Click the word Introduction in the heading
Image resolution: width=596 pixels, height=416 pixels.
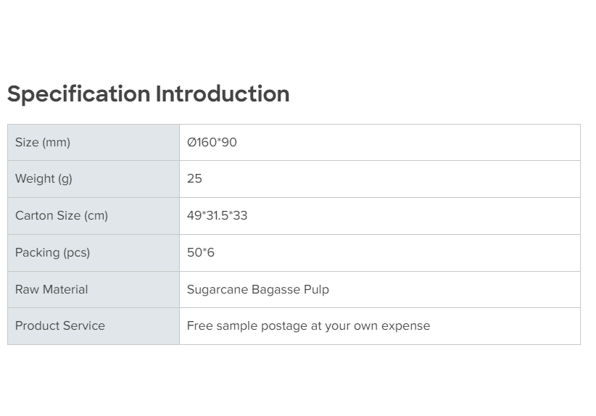coord(222,94)
